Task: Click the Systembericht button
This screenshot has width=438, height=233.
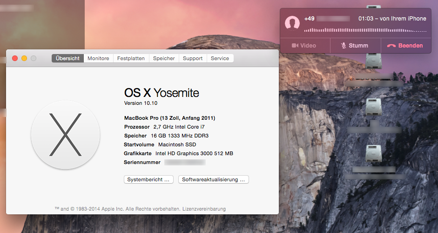Action: (x=148, y=179)
